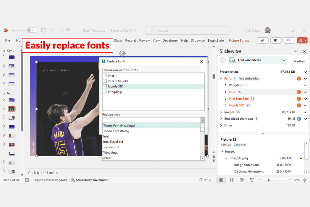The image size is (310, 207).
Task: Select slide 8 thumbnail
Action: coord(12,126)
